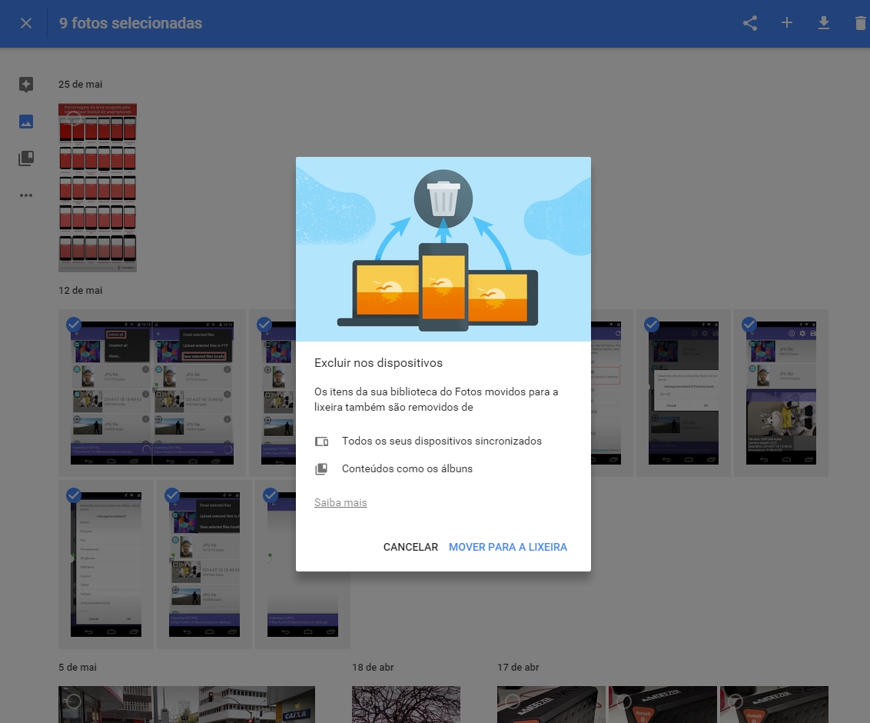Click the trash icon in the top bar
The height and width of the screenshot is (723, 870).
859,22
